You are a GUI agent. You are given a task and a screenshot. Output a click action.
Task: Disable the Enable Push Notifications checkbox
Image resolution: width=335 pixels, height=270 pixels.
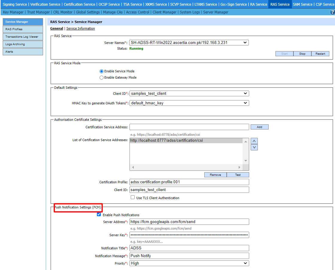point(99,214)
